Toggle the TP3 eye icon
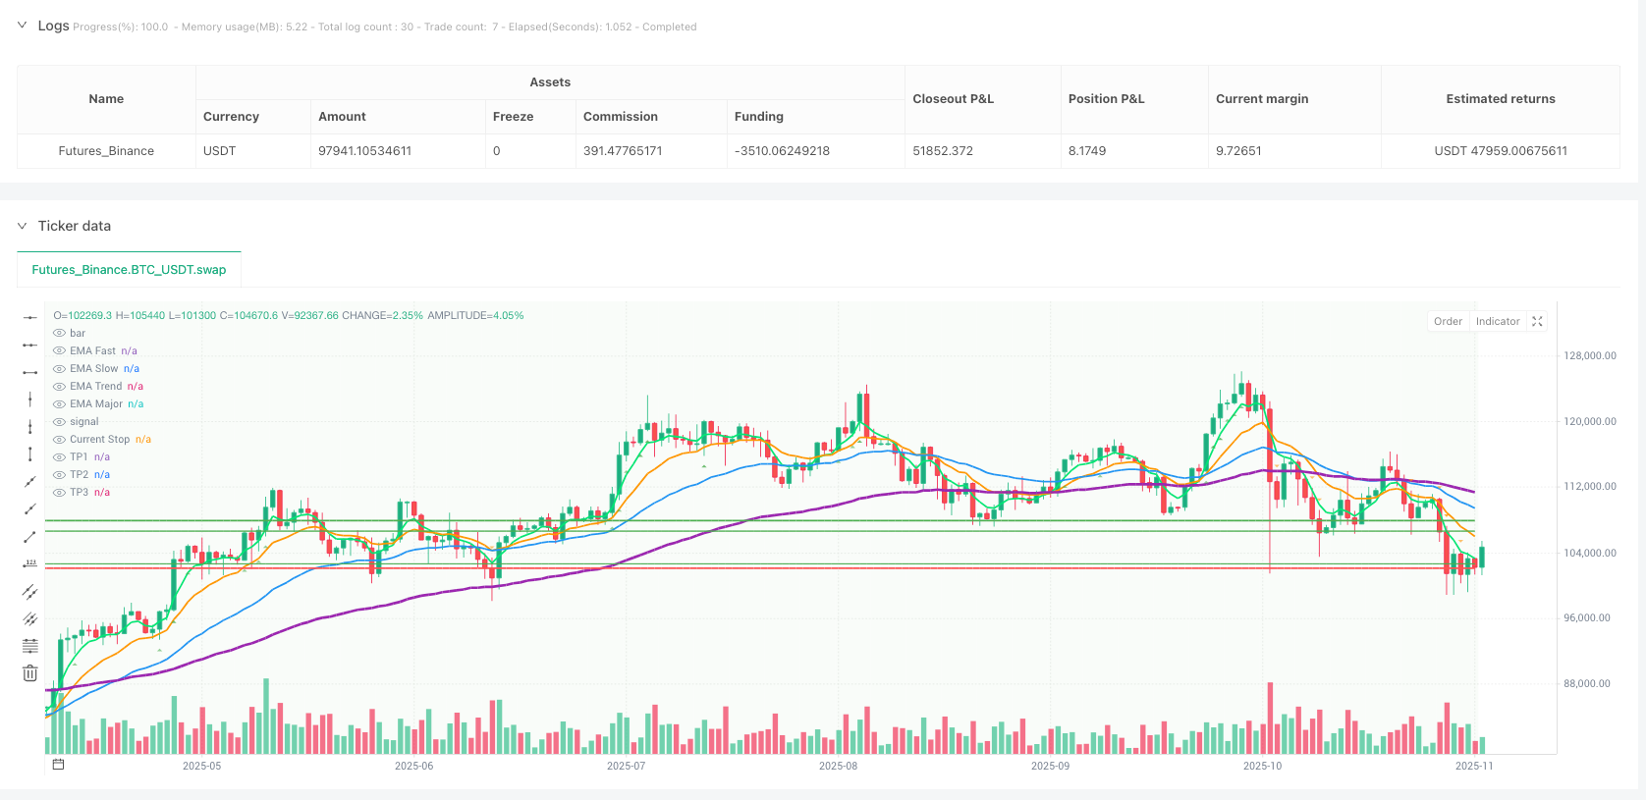1646x800 pixels. [x=60, y=493]
